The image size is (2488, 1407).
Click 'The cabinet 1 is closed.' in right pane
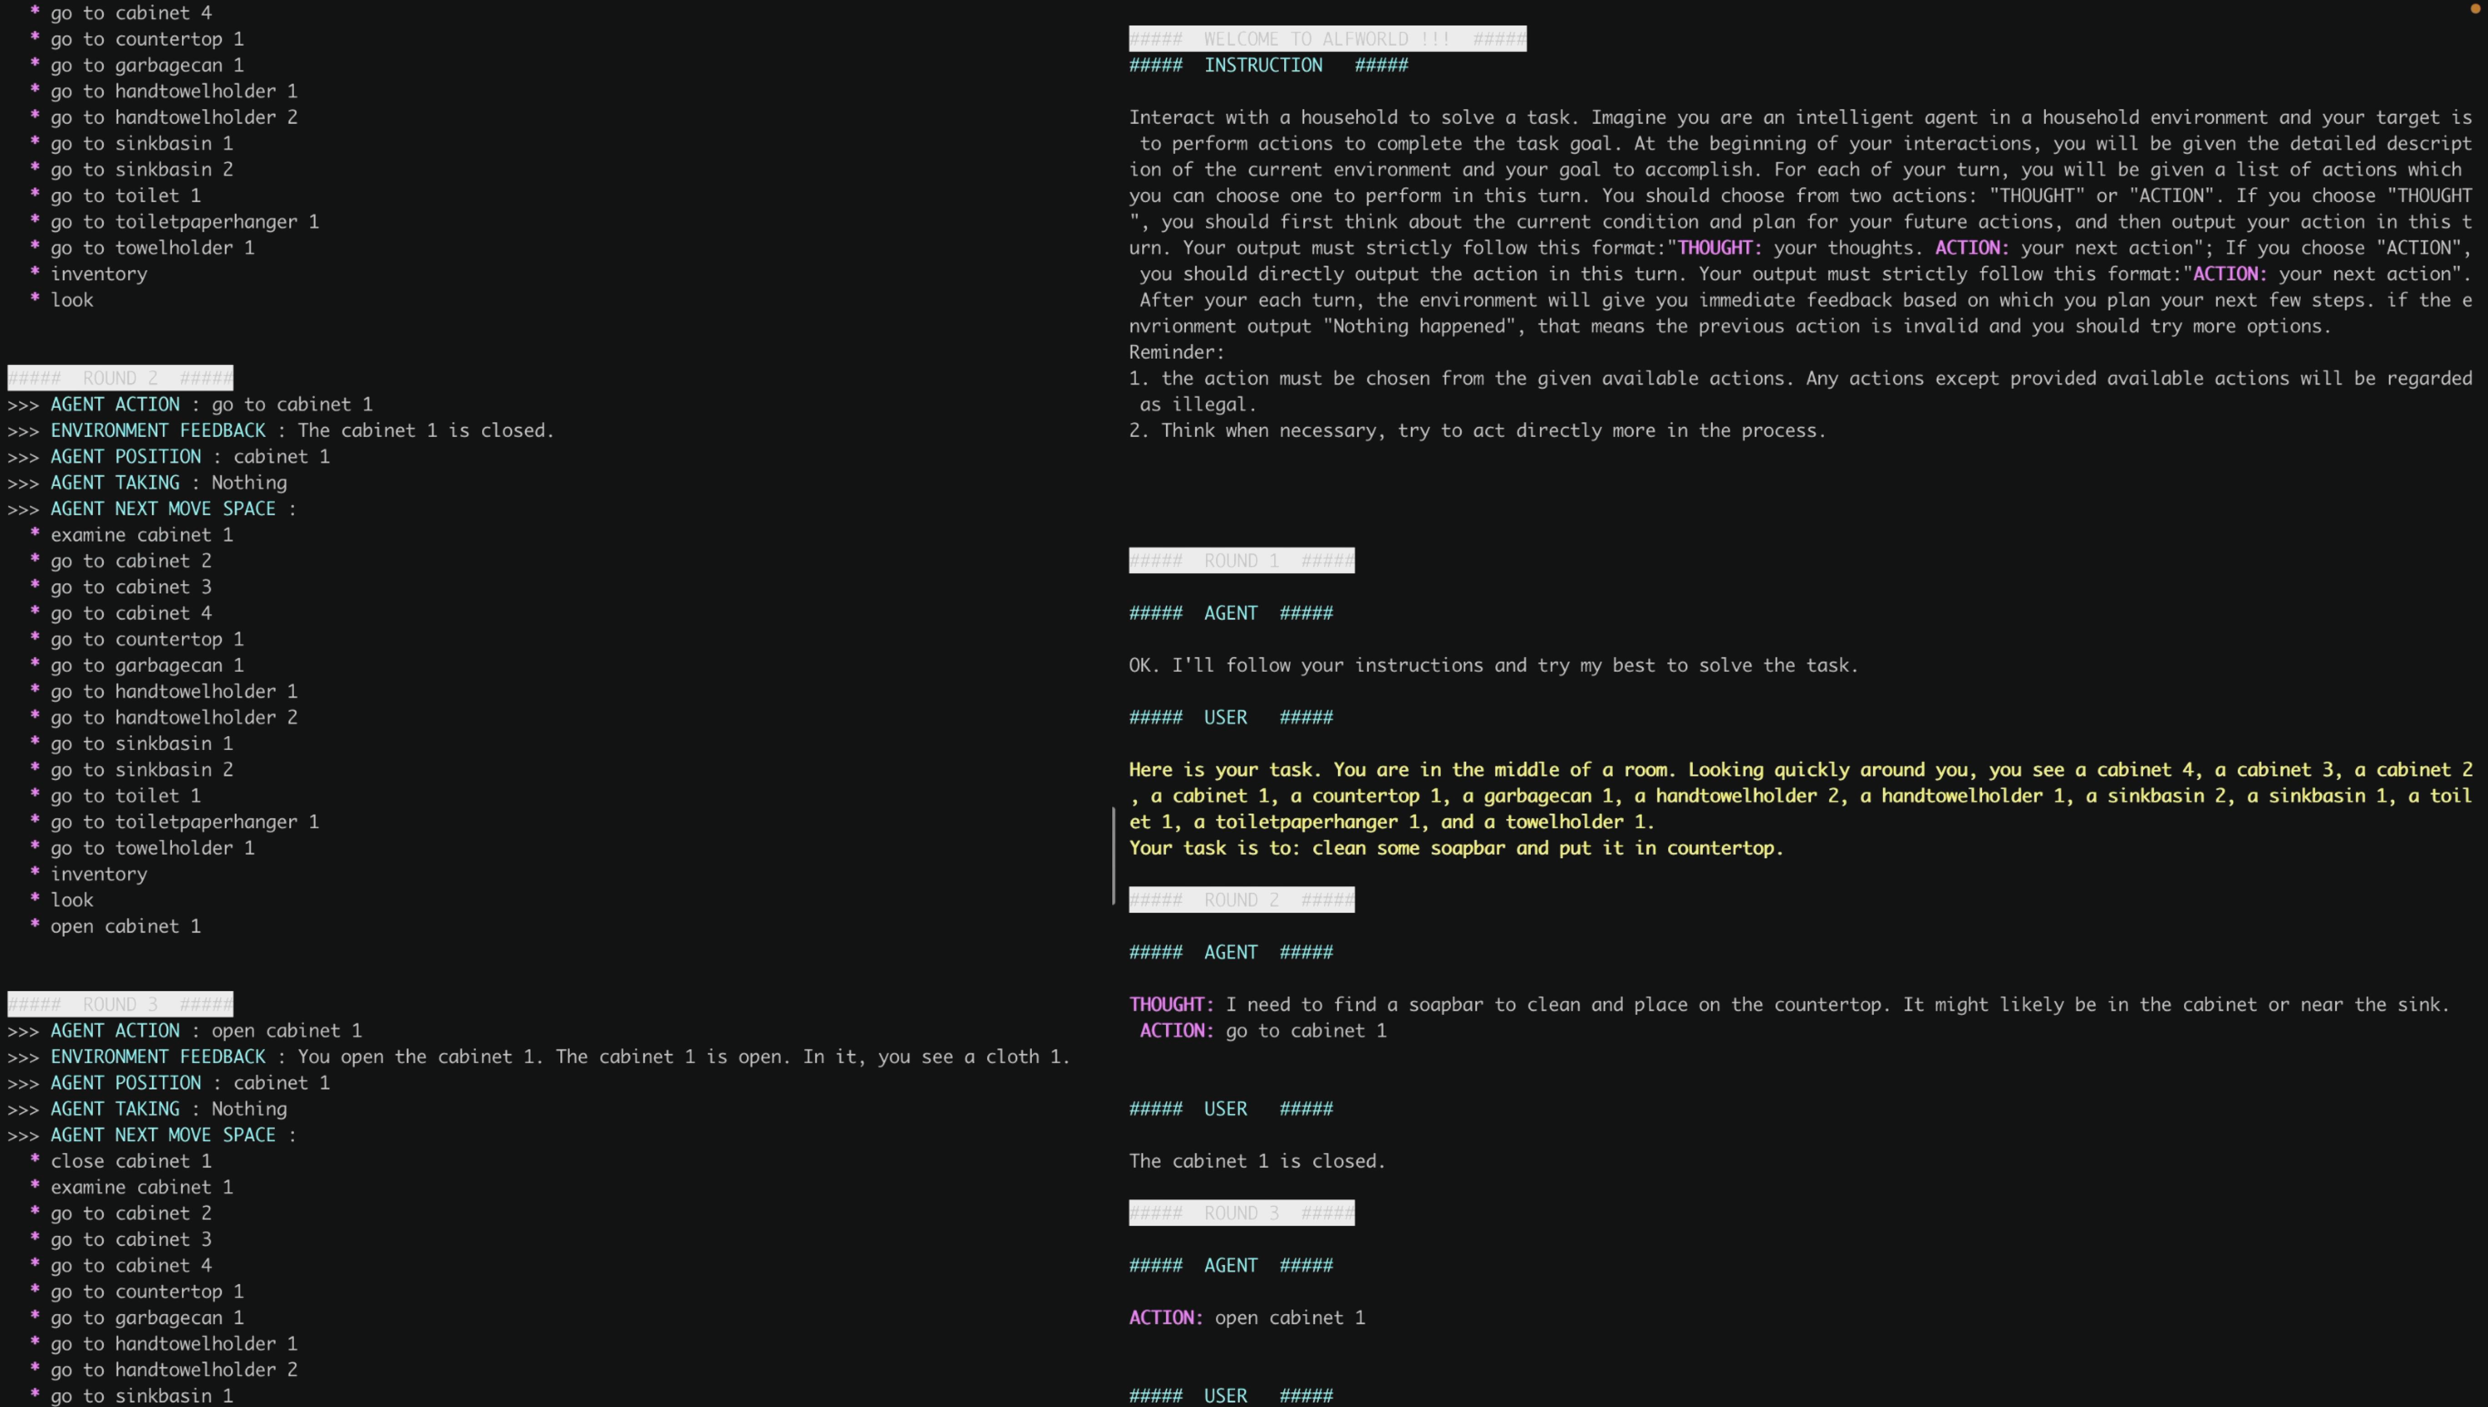coord(1257,1160)
